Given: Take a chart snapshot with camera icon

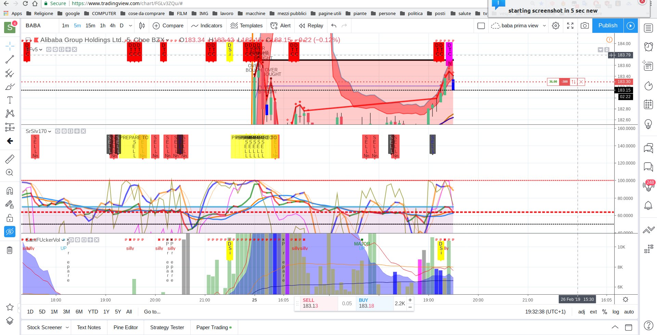Looking at the screenshot, I should [585, 26].
